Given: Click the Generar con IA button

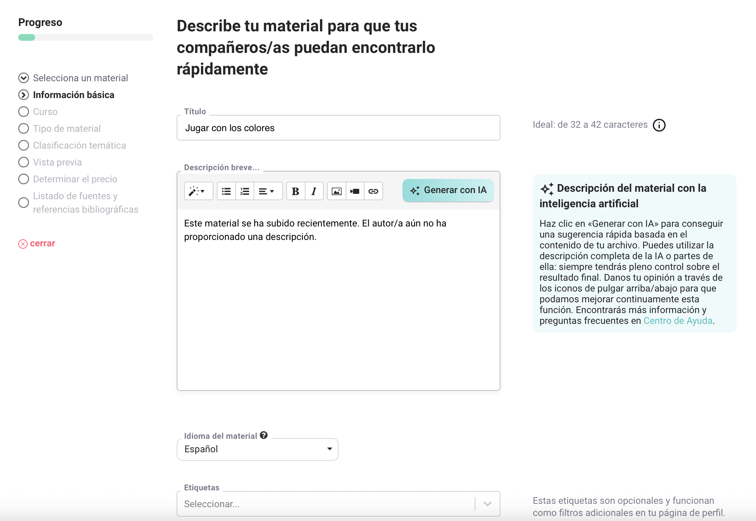Looking at the screenshot, I should 448,190.
